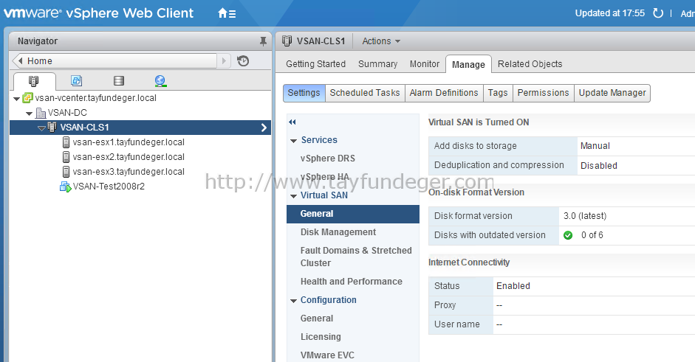Select vsan-esx3.tayfundeger.local host
Screen dimensions: 695x362
[x=129, y=171]
